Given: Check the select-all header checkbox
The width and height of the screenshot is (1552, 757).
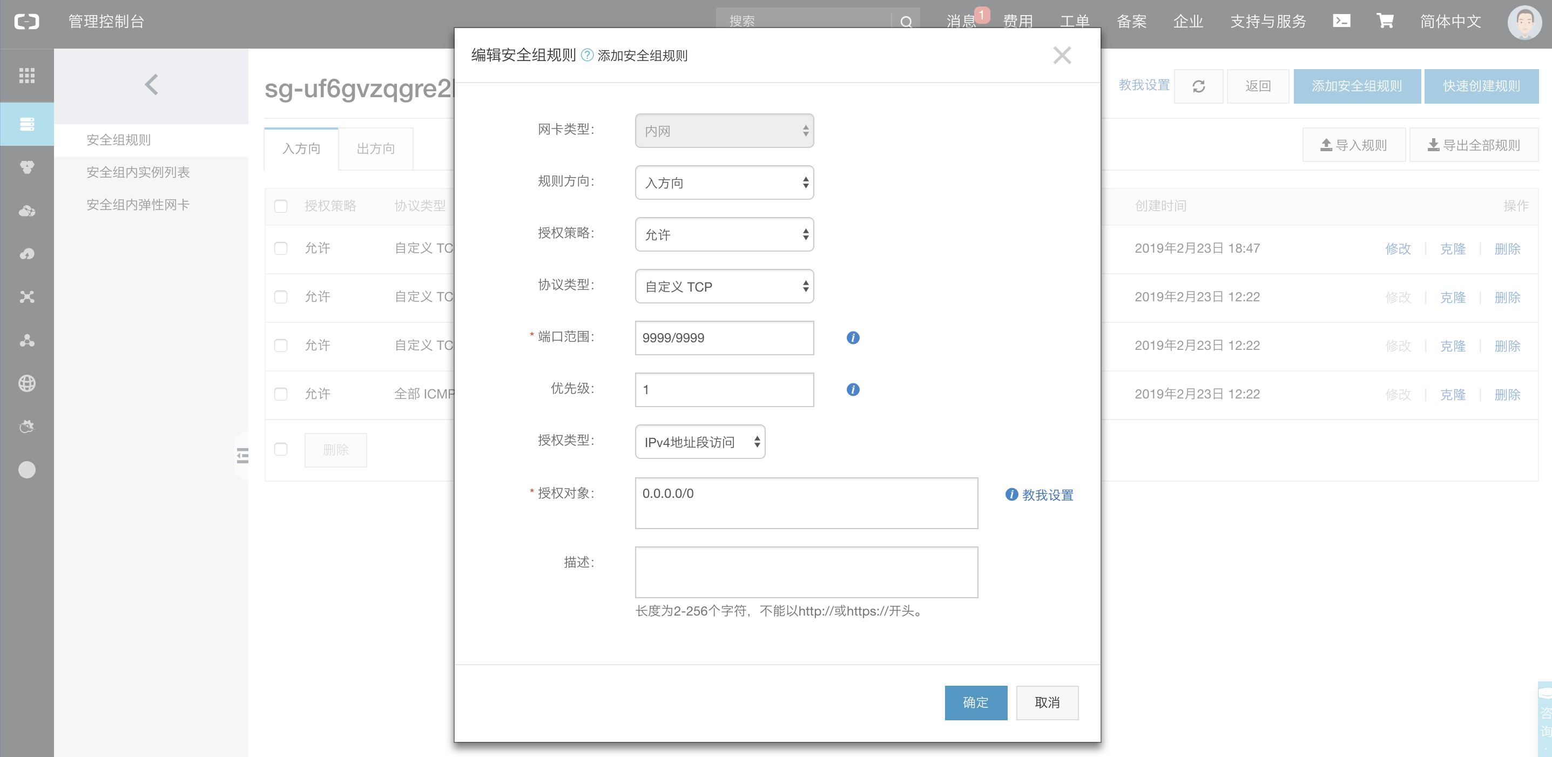Looking at the screenshot, I should (x=281, y=206).
